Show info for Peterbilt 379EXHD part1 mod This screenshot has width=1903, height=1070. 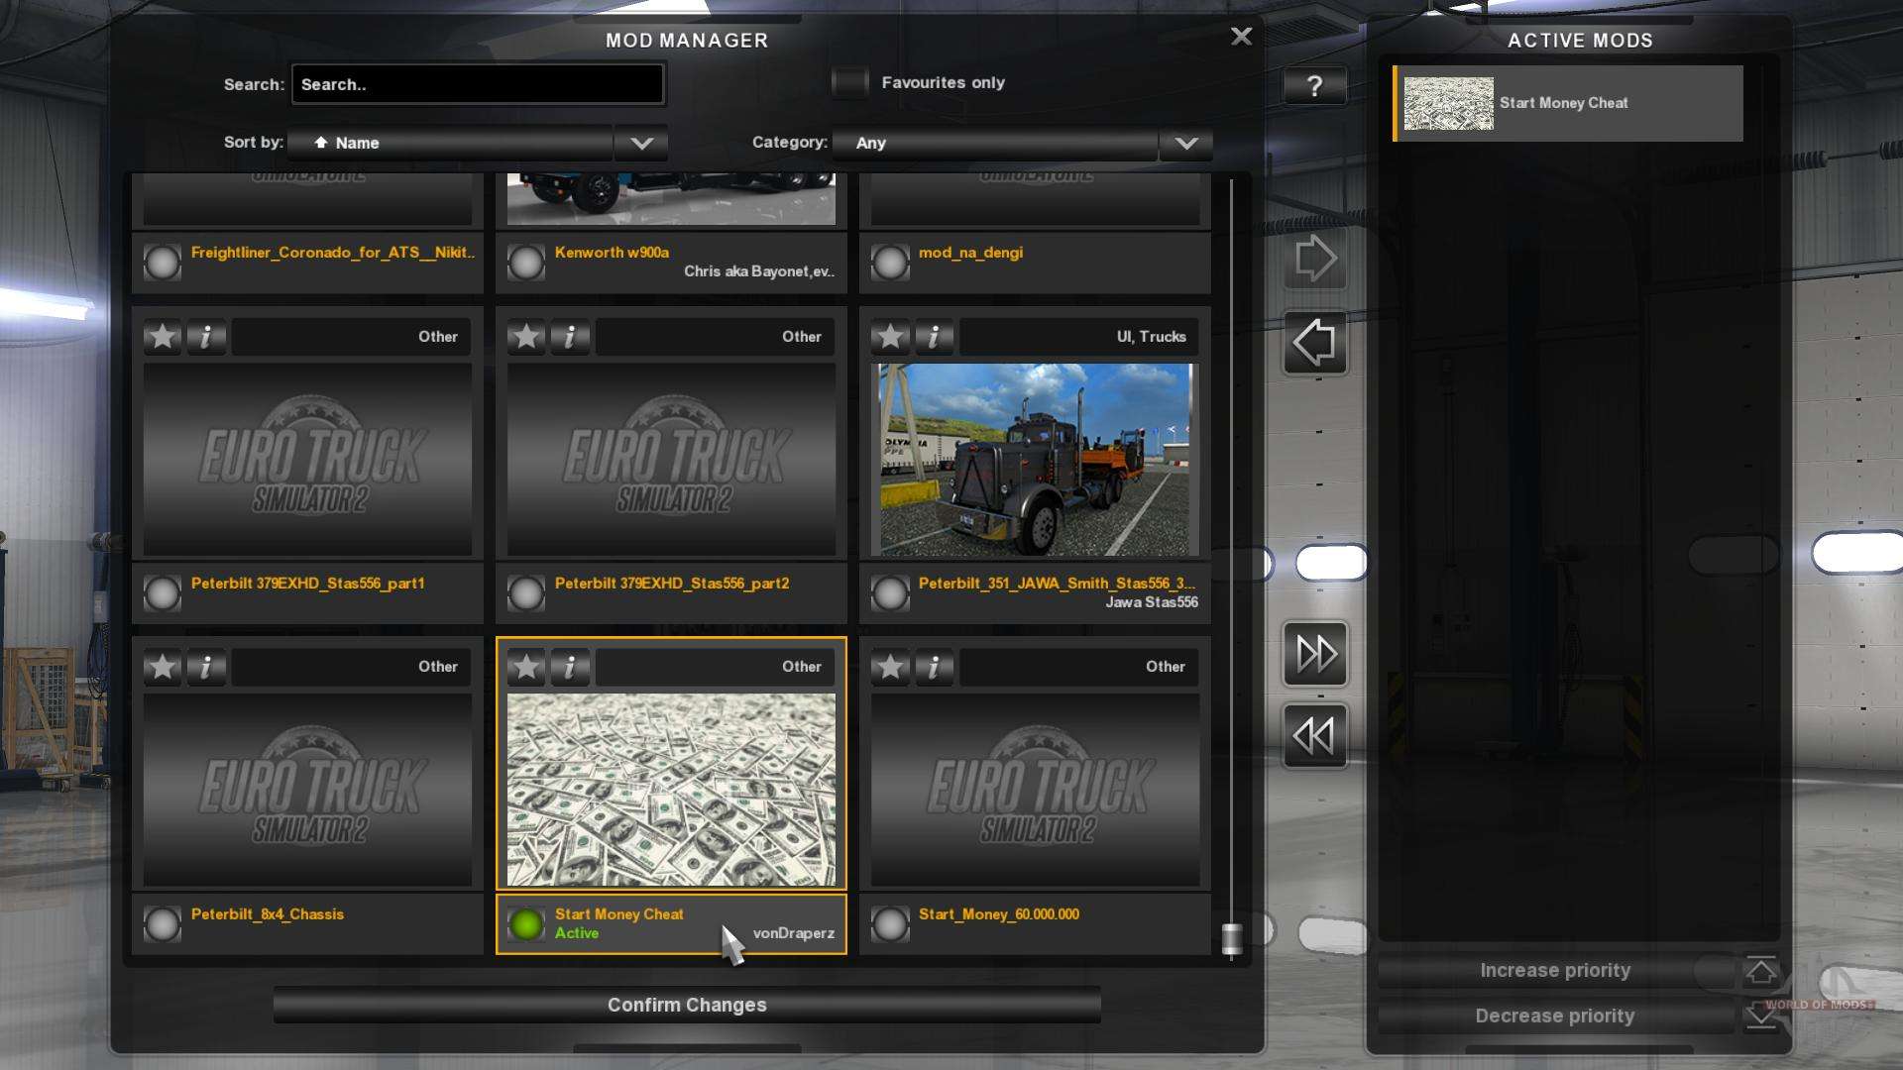tap(206, 337)
